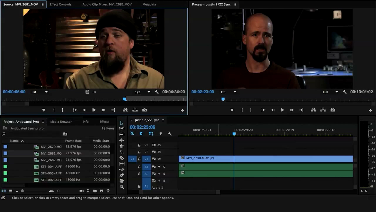Screen dimensions: 376x212
Task: Select the Razor tool in the toolbar
Action: coord(122,158)
